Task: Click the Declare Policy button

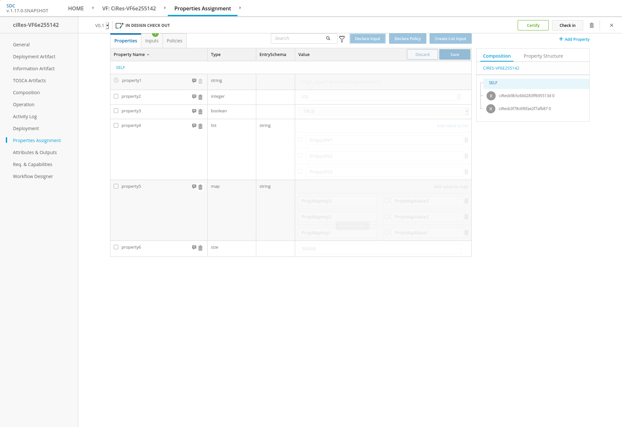Action: [x=408, y=39]
